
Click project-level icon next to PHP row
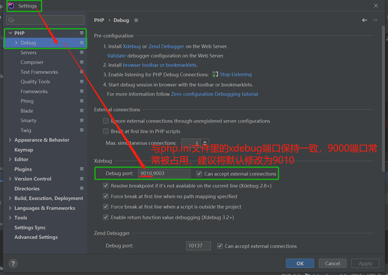click(x=81, y=33)
